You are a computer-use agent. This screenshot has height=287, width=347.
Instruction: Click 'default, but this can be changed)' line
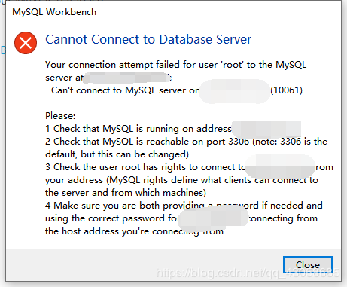pos(117,154)
